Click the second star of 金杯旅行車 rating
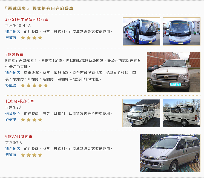The width and height of the screenshot is (204, 178). tap(29, 120)
